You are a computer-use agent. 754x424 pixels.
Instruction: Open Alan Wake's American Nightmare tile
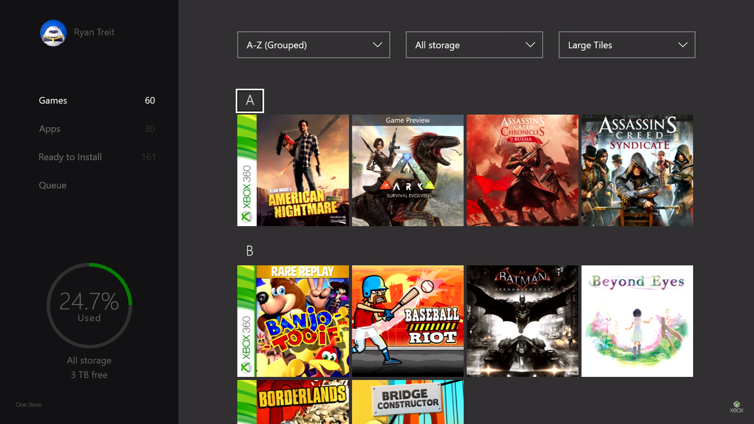coord(293,170)
